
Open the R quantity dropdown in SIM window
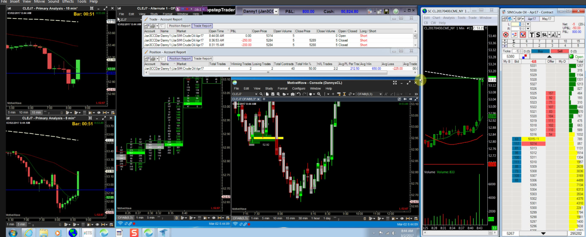[x=528, y=29]
